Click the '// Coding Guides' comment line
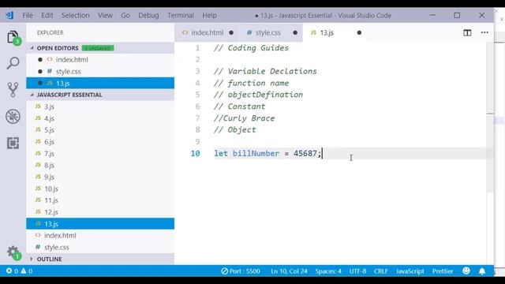505x284 pixels. pos(251,48)
